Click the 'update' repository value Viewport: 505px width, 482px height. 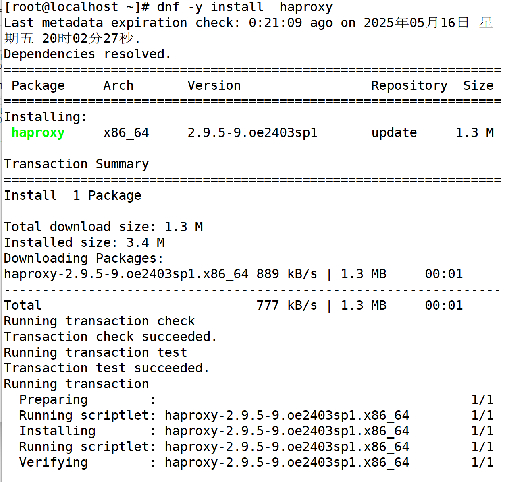point(394,133)
